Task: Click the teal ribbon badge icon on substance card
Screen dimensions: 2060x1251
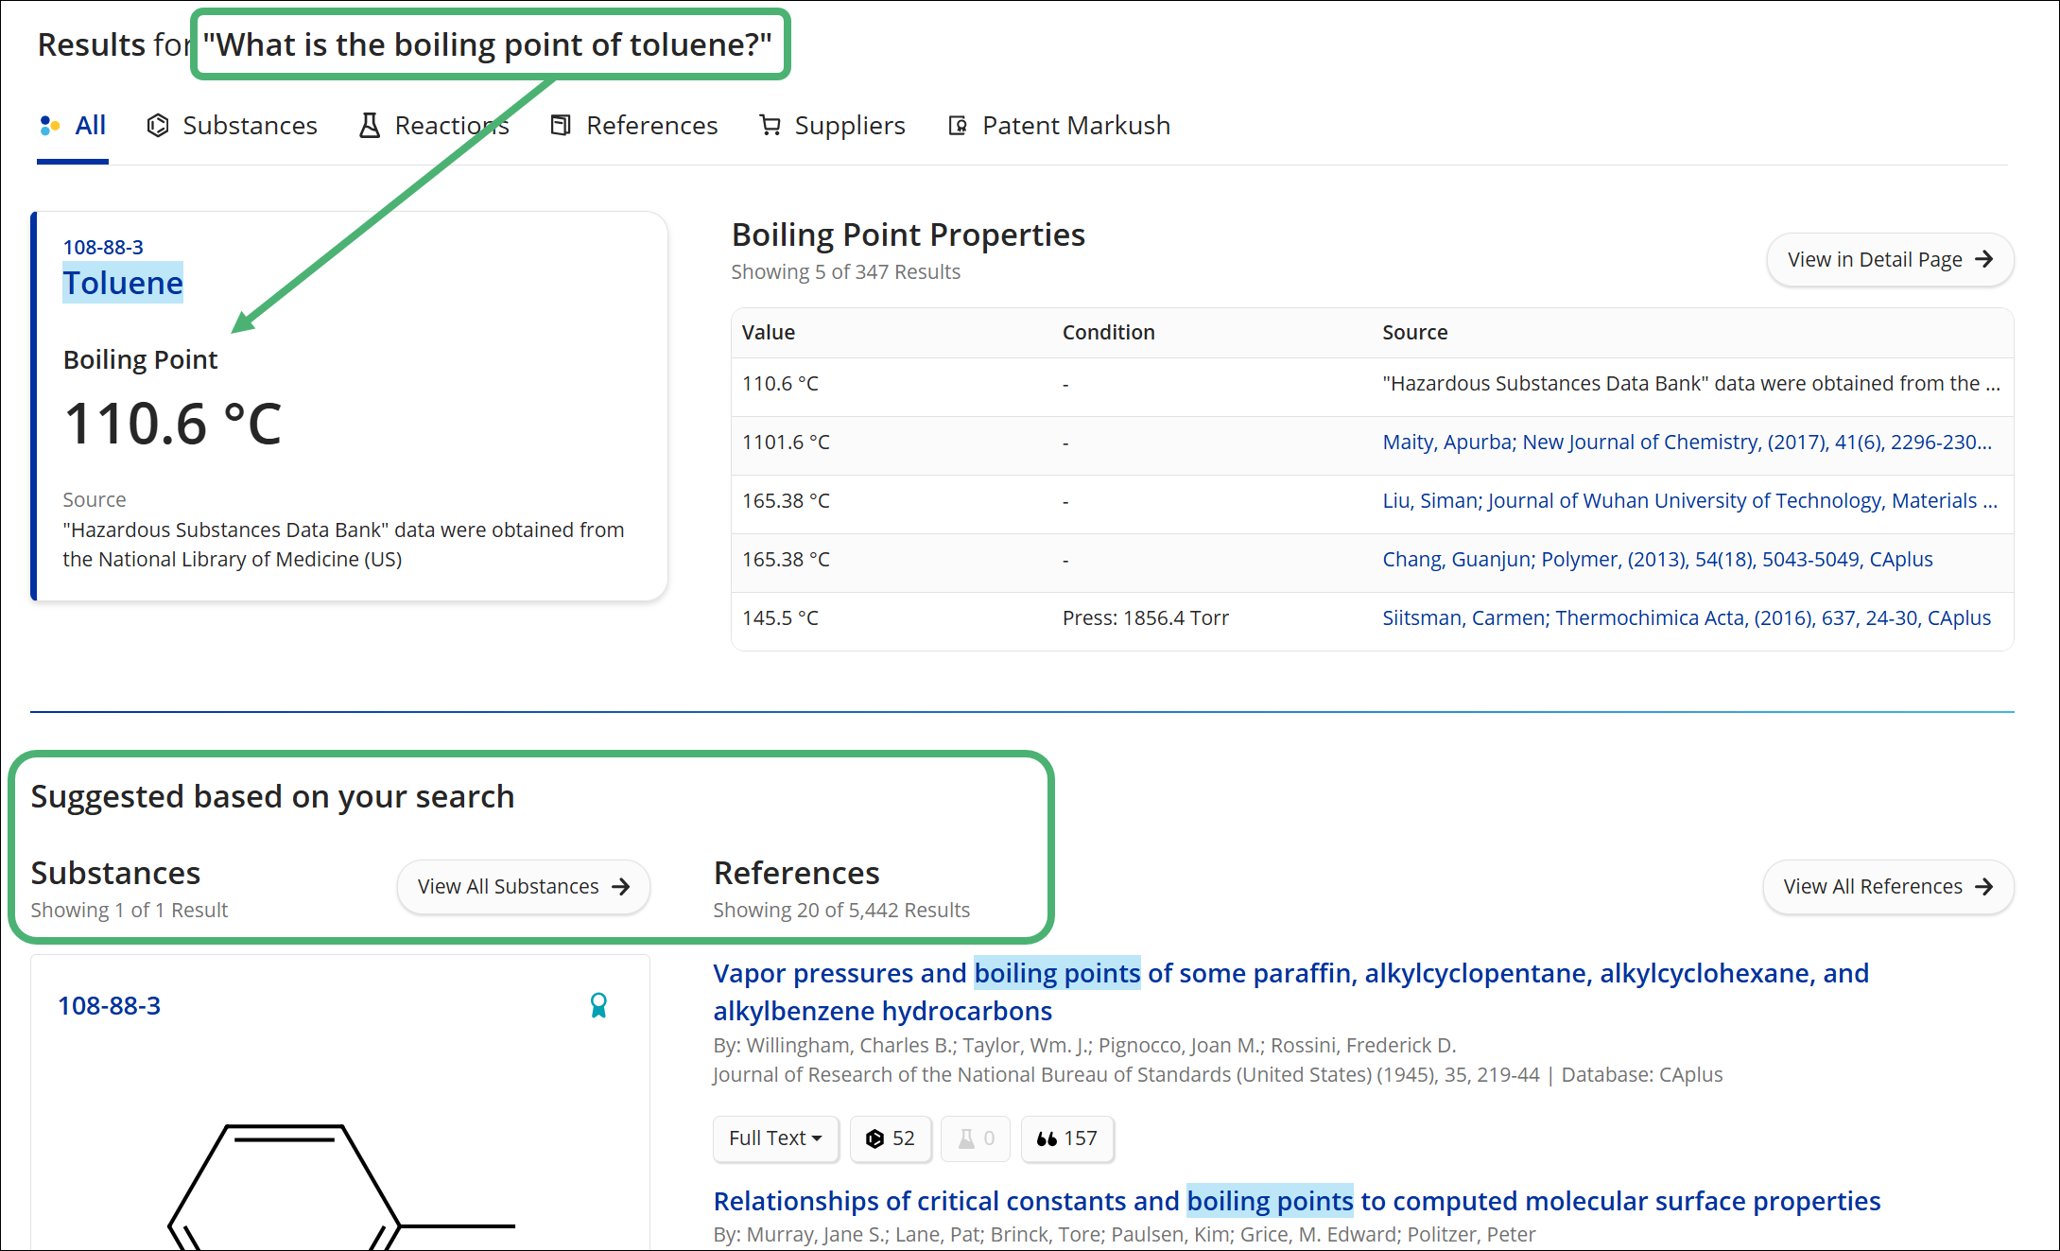Action: click(598, 1005)
